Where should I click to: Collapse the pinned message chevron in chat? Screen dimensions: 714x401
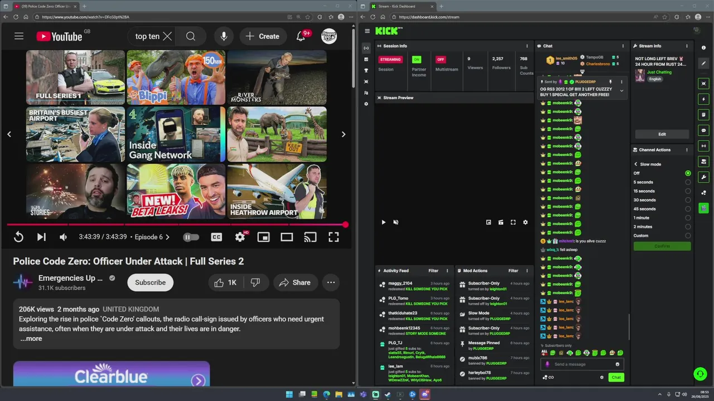(621, 91)
